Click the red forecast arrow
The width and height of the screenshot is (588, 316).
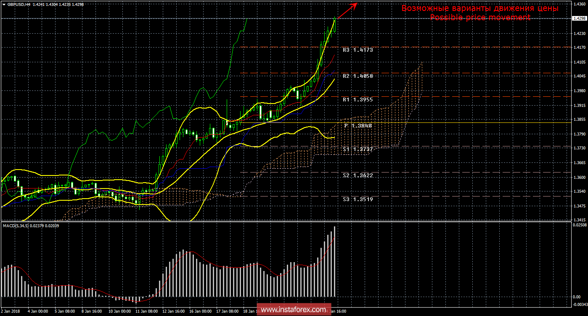pos(347,11)
